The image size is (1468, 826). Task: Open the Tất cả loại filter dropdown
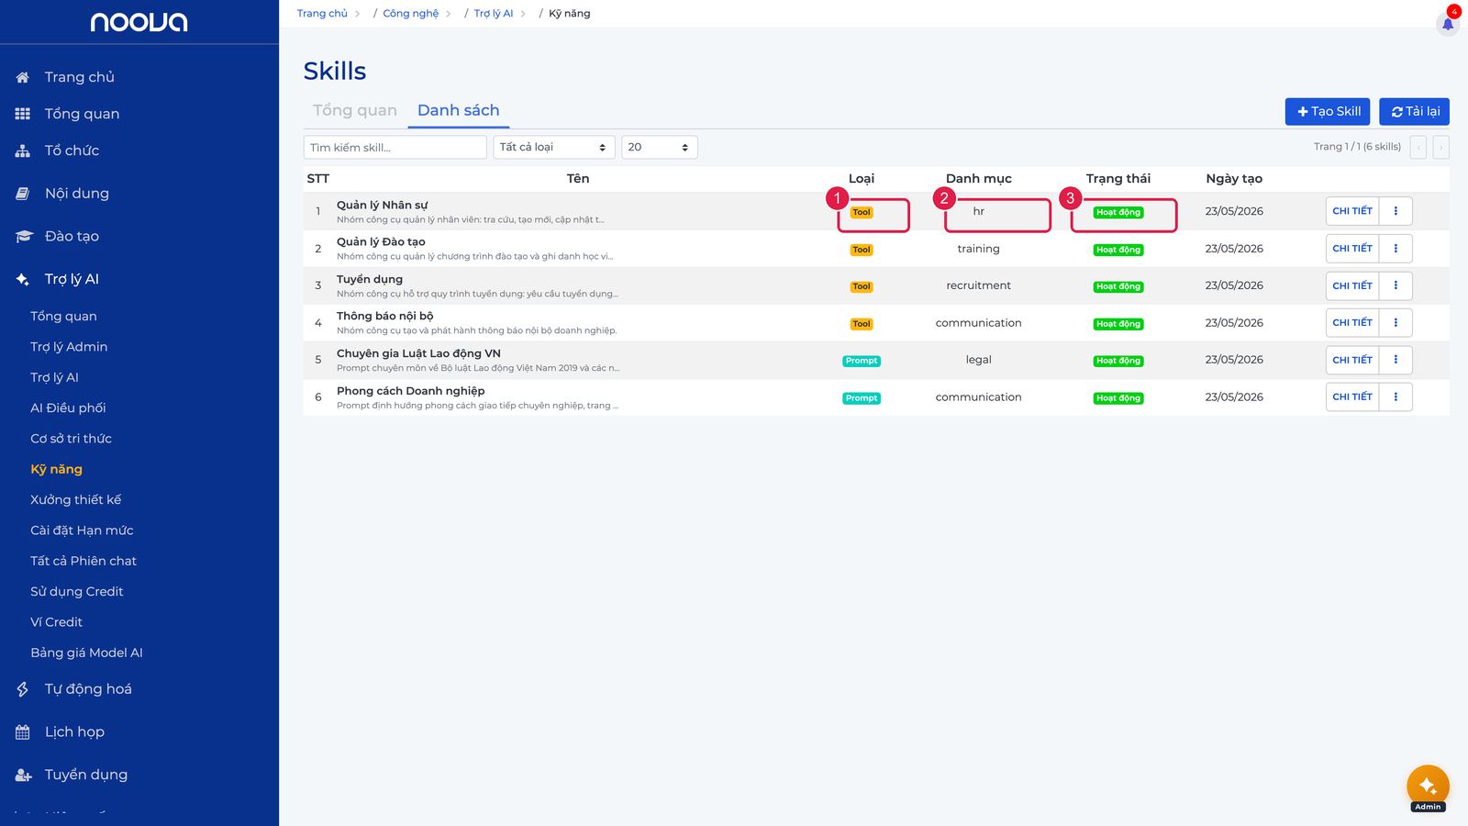[554, 147]
